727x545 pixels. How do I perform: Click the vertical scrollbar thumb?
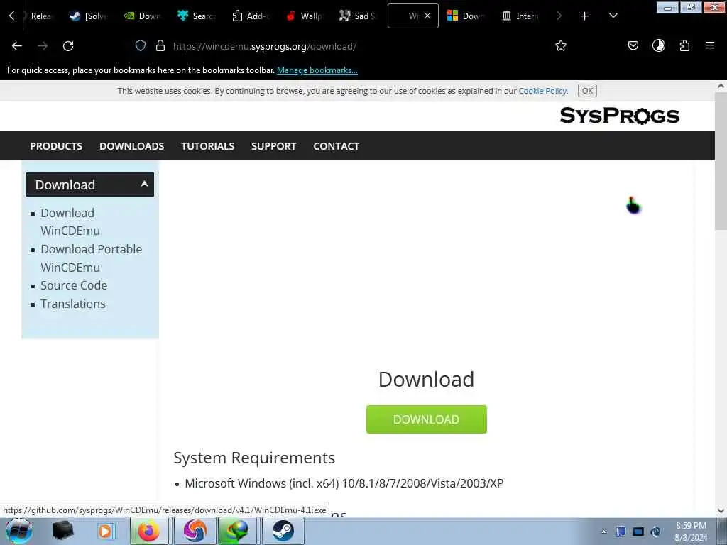pos(721,160)
